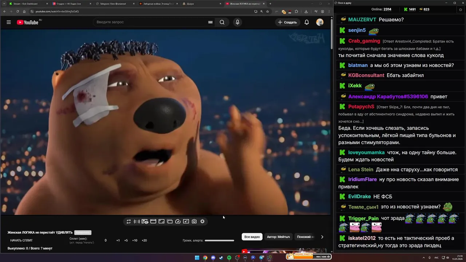Image resolution: width=466 pixels, height=262 pixels.
Task: Click НАЧАТЬ СПЛИТ button
Action: 21,241
